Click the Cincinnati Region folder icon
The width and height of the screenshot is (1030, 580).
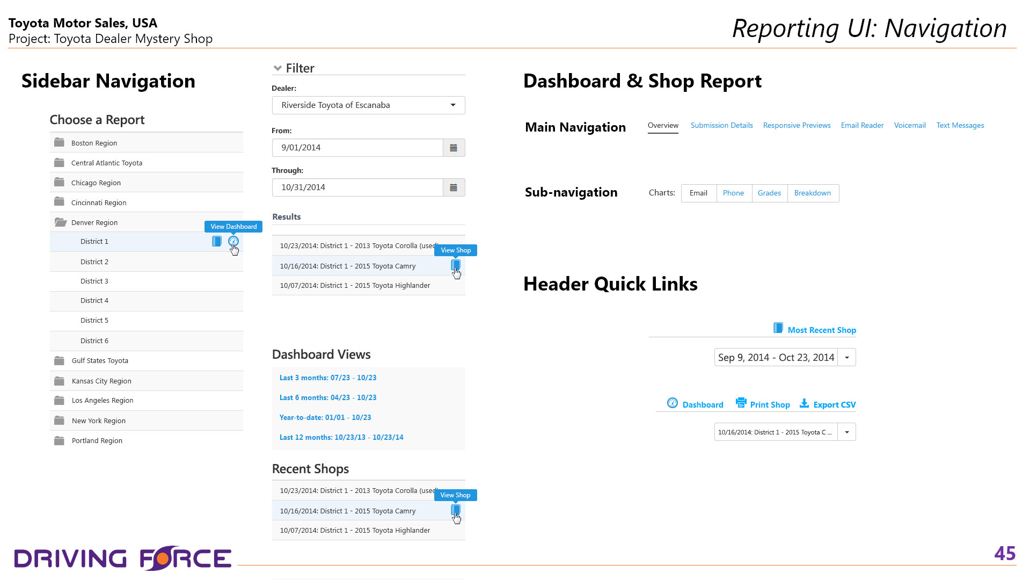[x=59, y=202]
